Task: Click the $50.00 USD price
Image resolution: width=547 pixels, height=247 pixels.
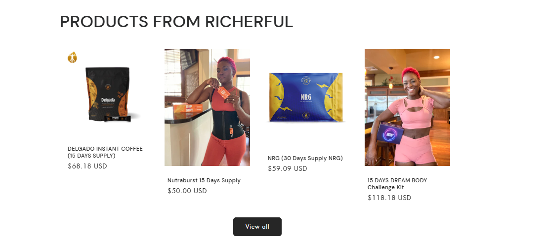Action: click(x=187, y=191)
